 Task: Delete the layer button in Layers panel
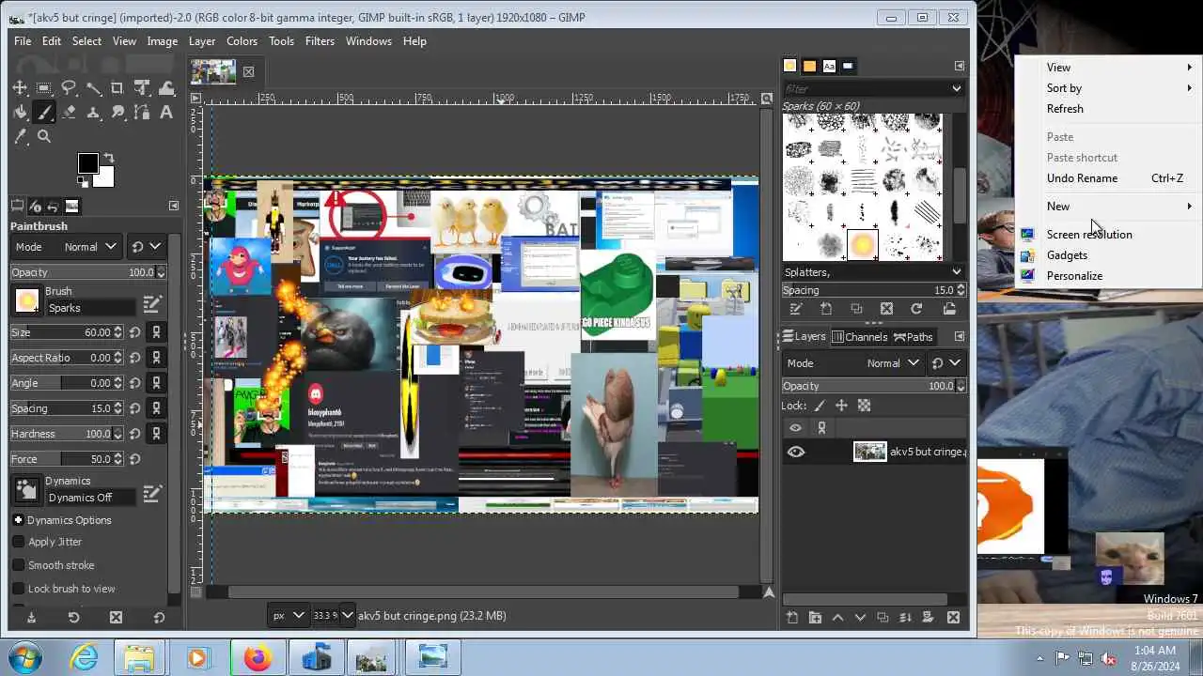953,618
